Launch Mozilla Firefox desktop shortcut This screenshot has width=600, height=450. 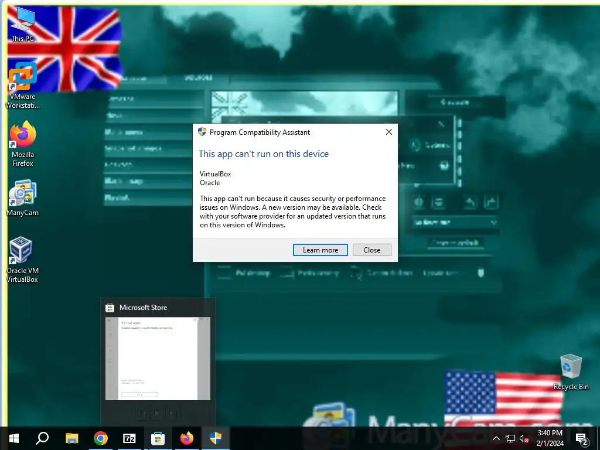tap(23, 144)
